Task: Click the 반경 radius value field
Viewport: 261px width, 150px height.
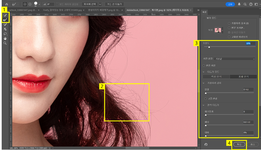Action: click(x=248, y=90)
